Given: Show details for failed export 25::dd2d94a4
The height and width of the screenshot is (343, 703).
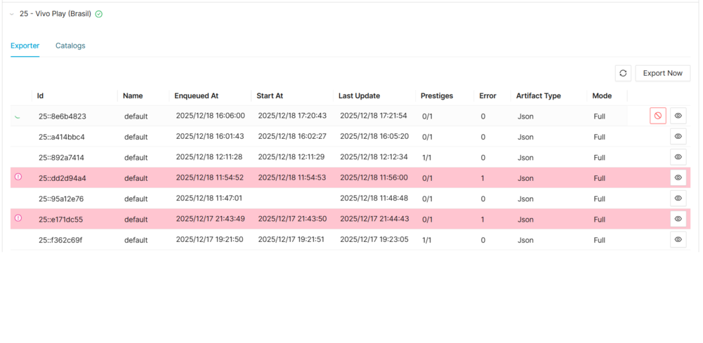Looking at the screenshot, I should click(678, 177).
